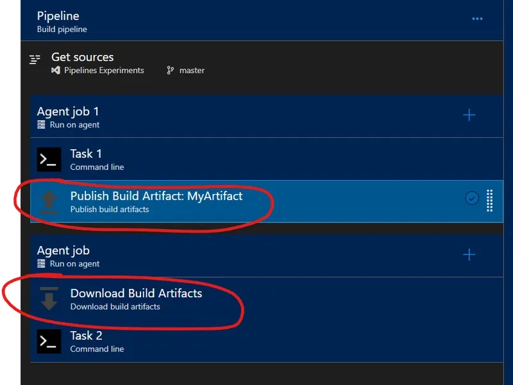Screen dimensions: 513x385
Task: Click the Pipelines Experiments repository icon
Action: 56,70
